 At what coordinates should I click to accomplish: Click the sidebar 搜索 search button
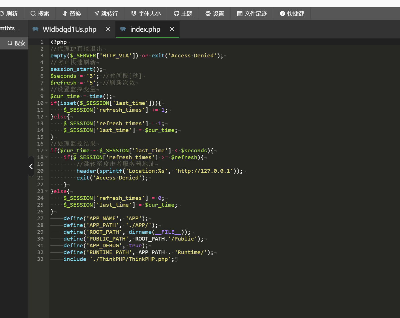(x=14, y=43)
